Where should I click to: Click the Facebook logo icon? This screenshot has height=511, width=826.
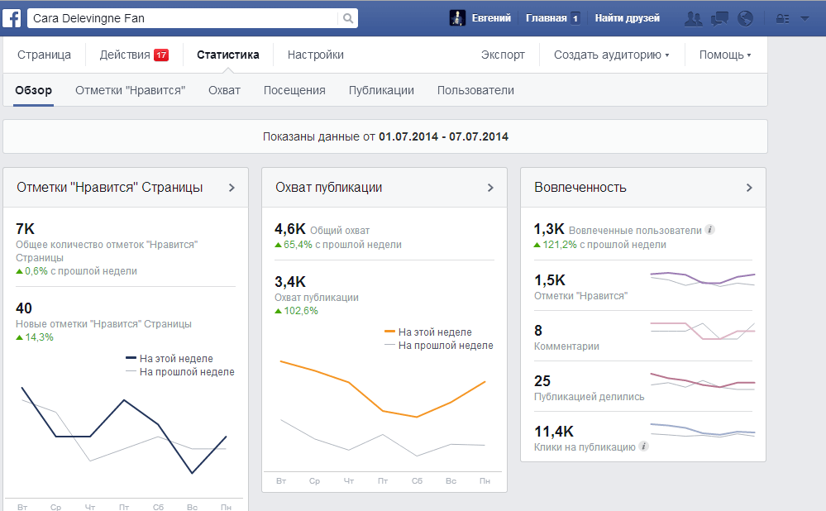click(x=13, y=17)
